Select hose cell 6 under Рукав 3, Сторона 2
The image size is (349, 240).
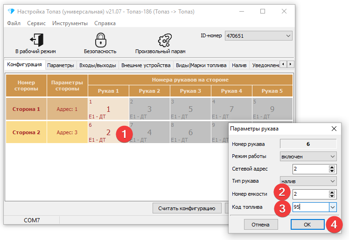(x=190, y=132)
